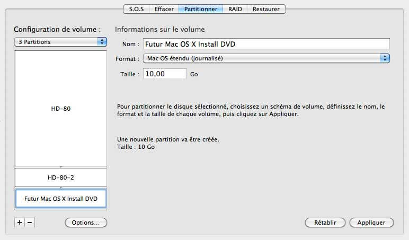
Task: Click the Rétablir button
Action: tap(325, 223)
